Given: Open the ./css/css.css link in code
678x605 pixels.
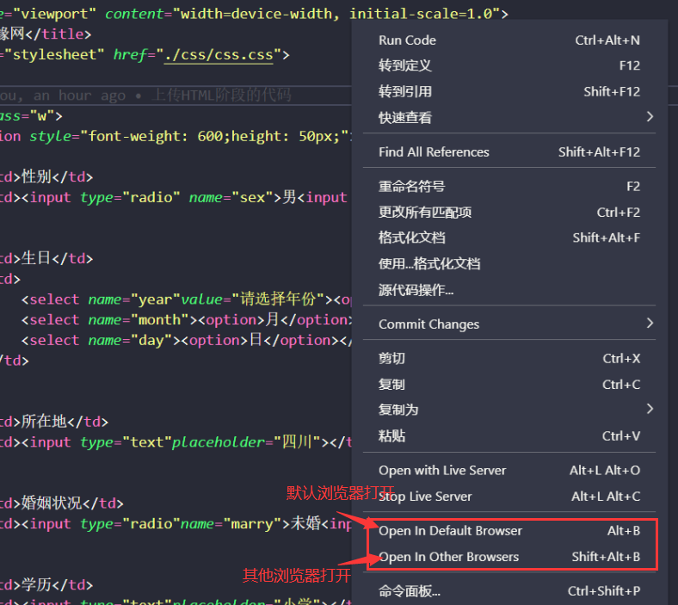Looking at the screenshot, I should tap(219, 55).
